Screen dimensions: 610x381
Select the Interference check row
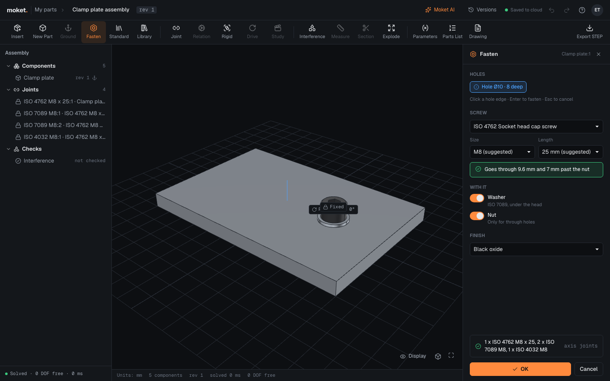pyautogui.click(x=56, y=161)
